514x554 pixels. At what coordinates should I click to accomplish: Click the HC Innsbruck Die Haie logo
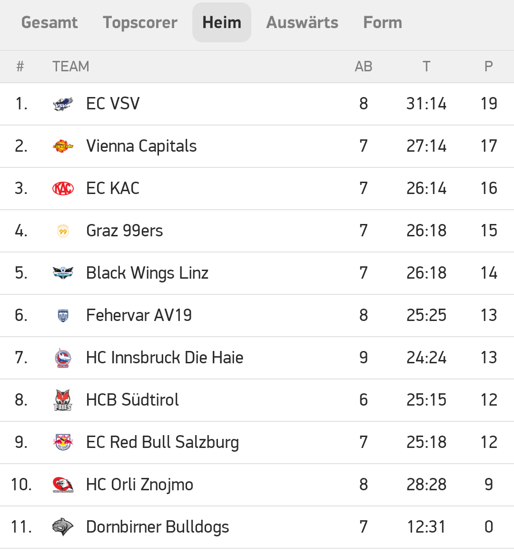click(x=63, y=358)
